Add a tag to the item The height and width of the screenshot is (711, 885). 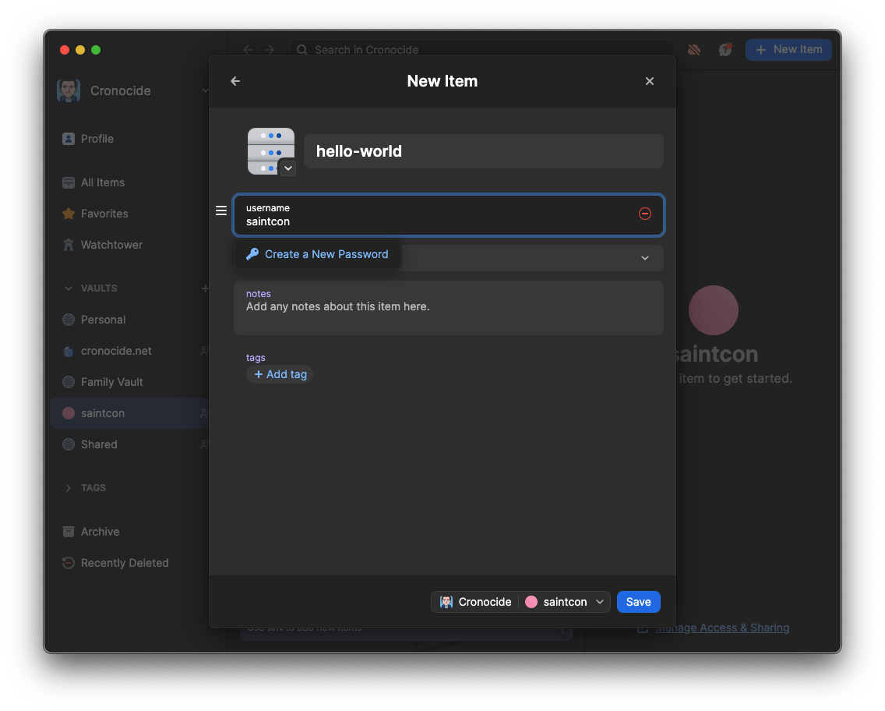tap(280, 374)
